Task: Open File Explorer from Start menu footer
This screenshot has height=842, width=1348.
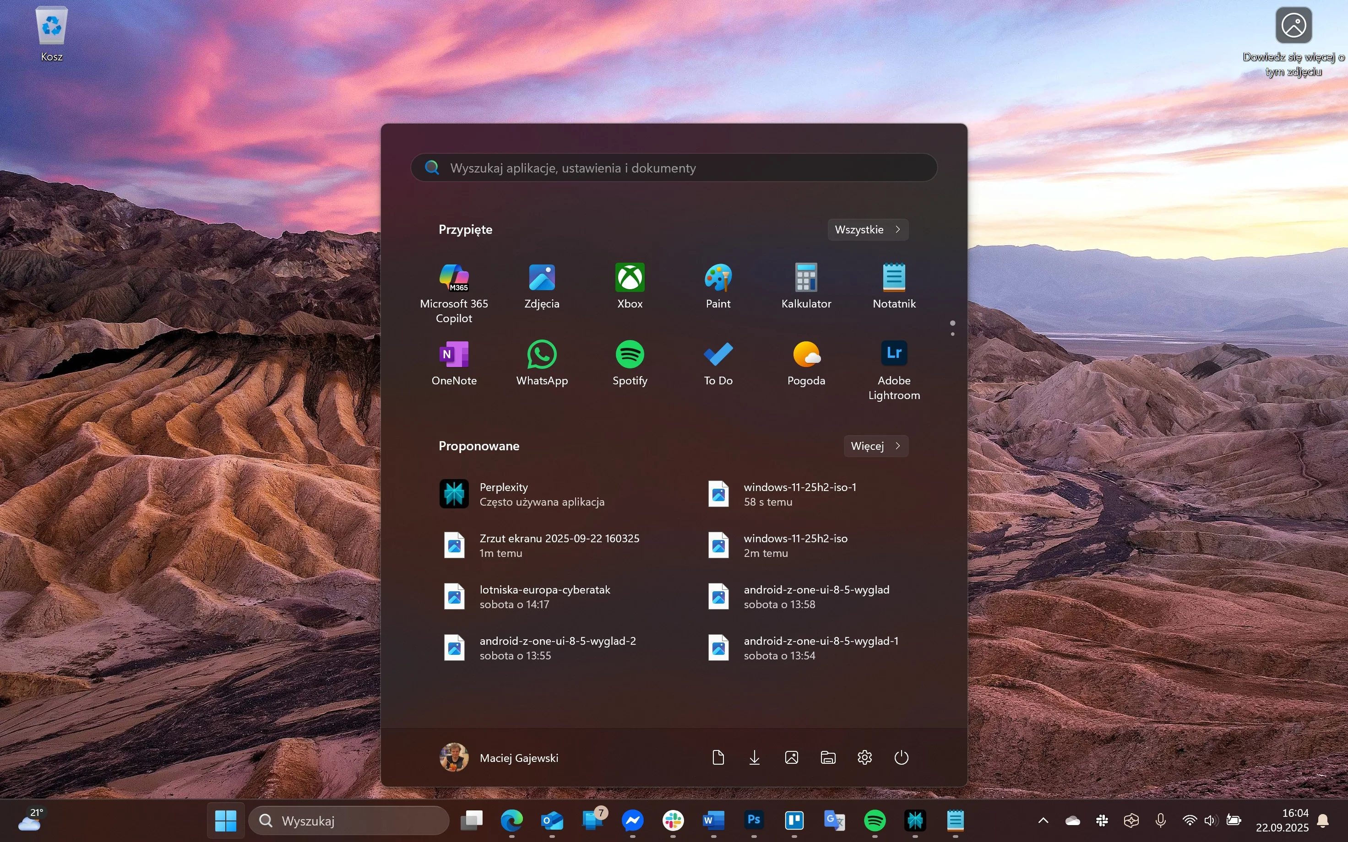Action: [828, 757]
